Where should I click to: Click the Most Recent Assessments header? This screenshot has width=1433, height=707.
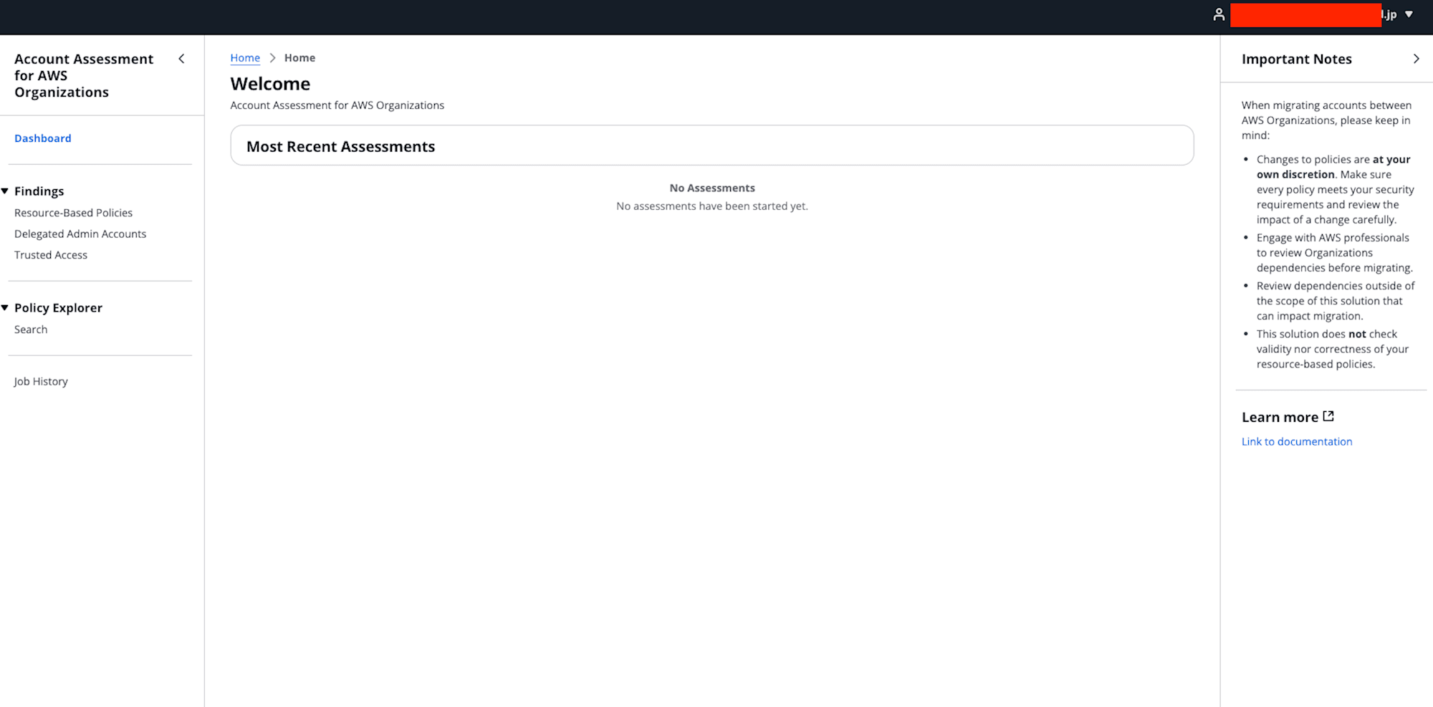coord(340,146)
